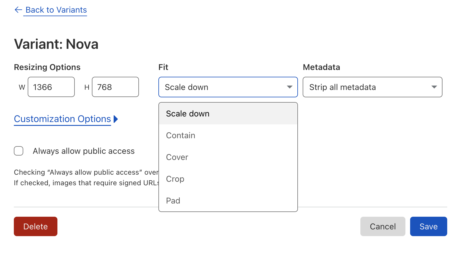The width and height of the screenshot is (469, 262).
Task: Click the Always allow public access label
Action: coord(84,151)
